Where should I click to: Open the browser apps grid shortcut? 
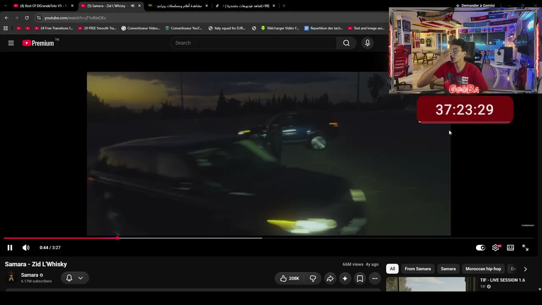(6, 28)
